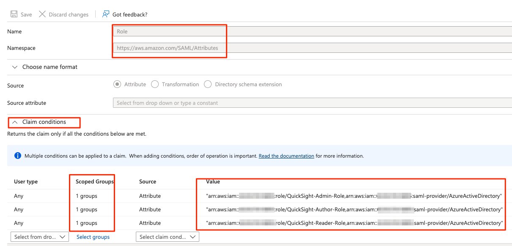Click the Save button label

pos(26,14)
